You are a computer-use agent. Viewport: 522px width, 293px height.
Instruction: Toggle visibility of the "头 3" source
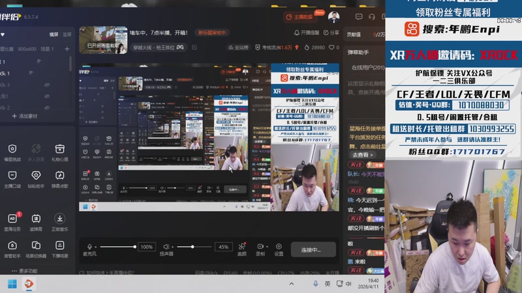point(47,85)
